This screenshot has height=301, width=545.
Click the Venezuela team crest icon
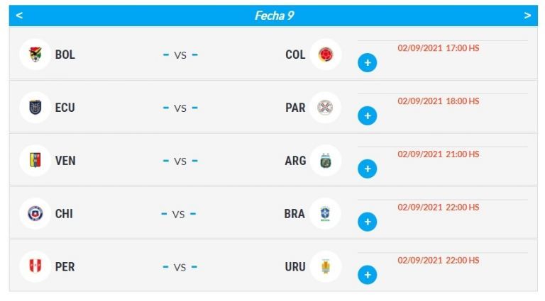point(35,161)
